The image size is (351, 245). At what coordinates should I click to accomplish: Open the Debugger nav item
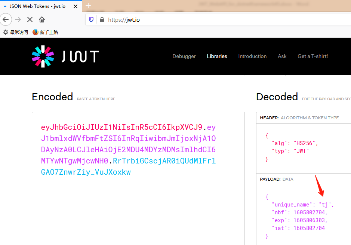point(184,56)
